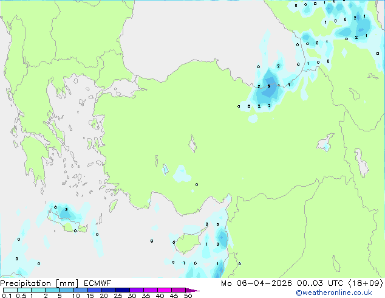Click the '5' value over Crete

click(66, 209)
